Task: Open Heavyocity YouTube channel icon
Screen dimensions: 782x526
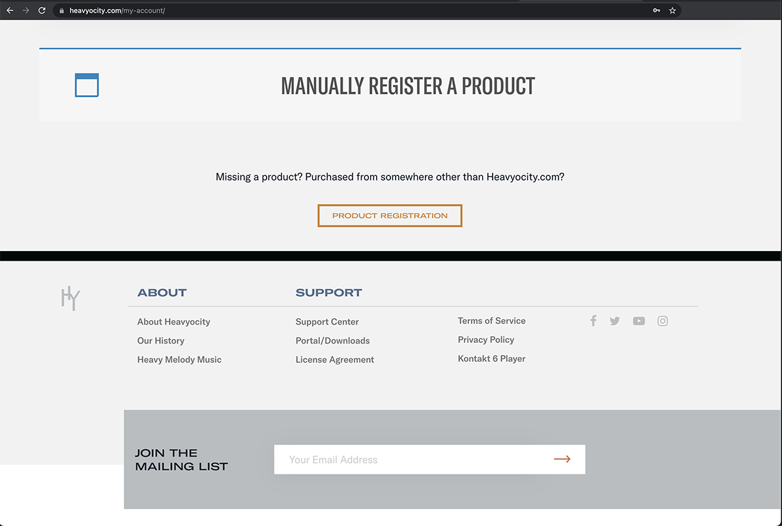Action: click(639, 321)
